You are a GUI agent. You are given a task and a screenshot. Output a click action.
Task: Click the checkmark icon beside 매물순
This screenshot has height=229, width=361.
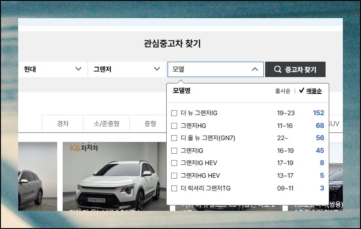tap(302, 91)
